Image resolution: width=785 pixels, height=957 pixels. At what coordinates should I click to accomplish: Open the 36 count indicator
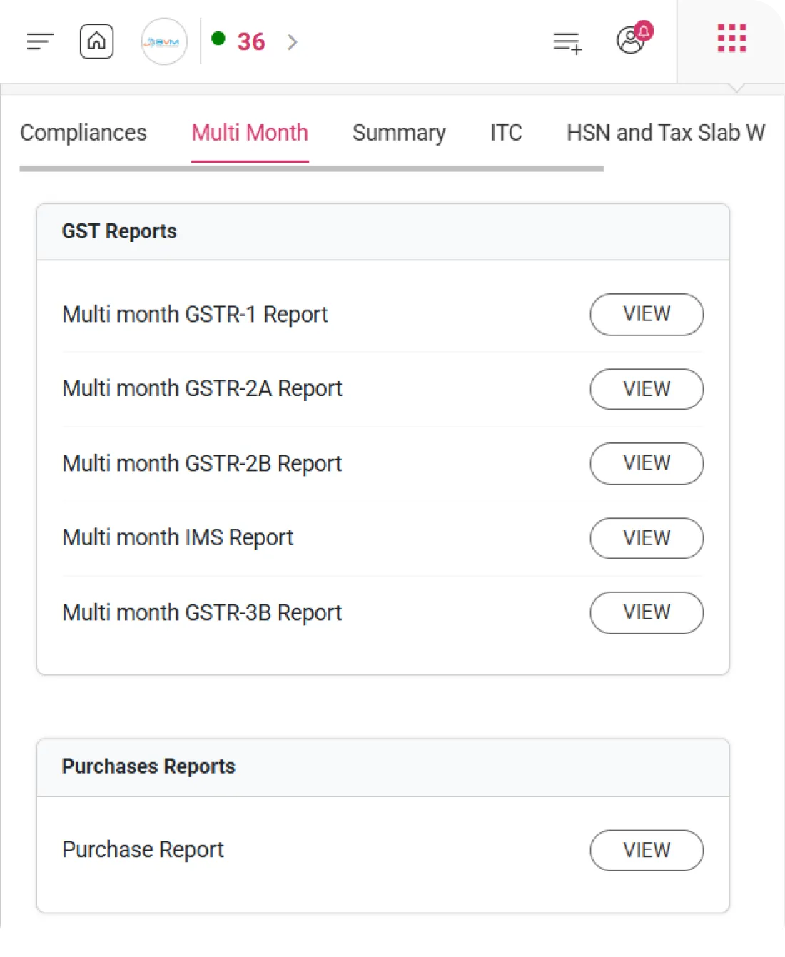click(x=251, y=41)
